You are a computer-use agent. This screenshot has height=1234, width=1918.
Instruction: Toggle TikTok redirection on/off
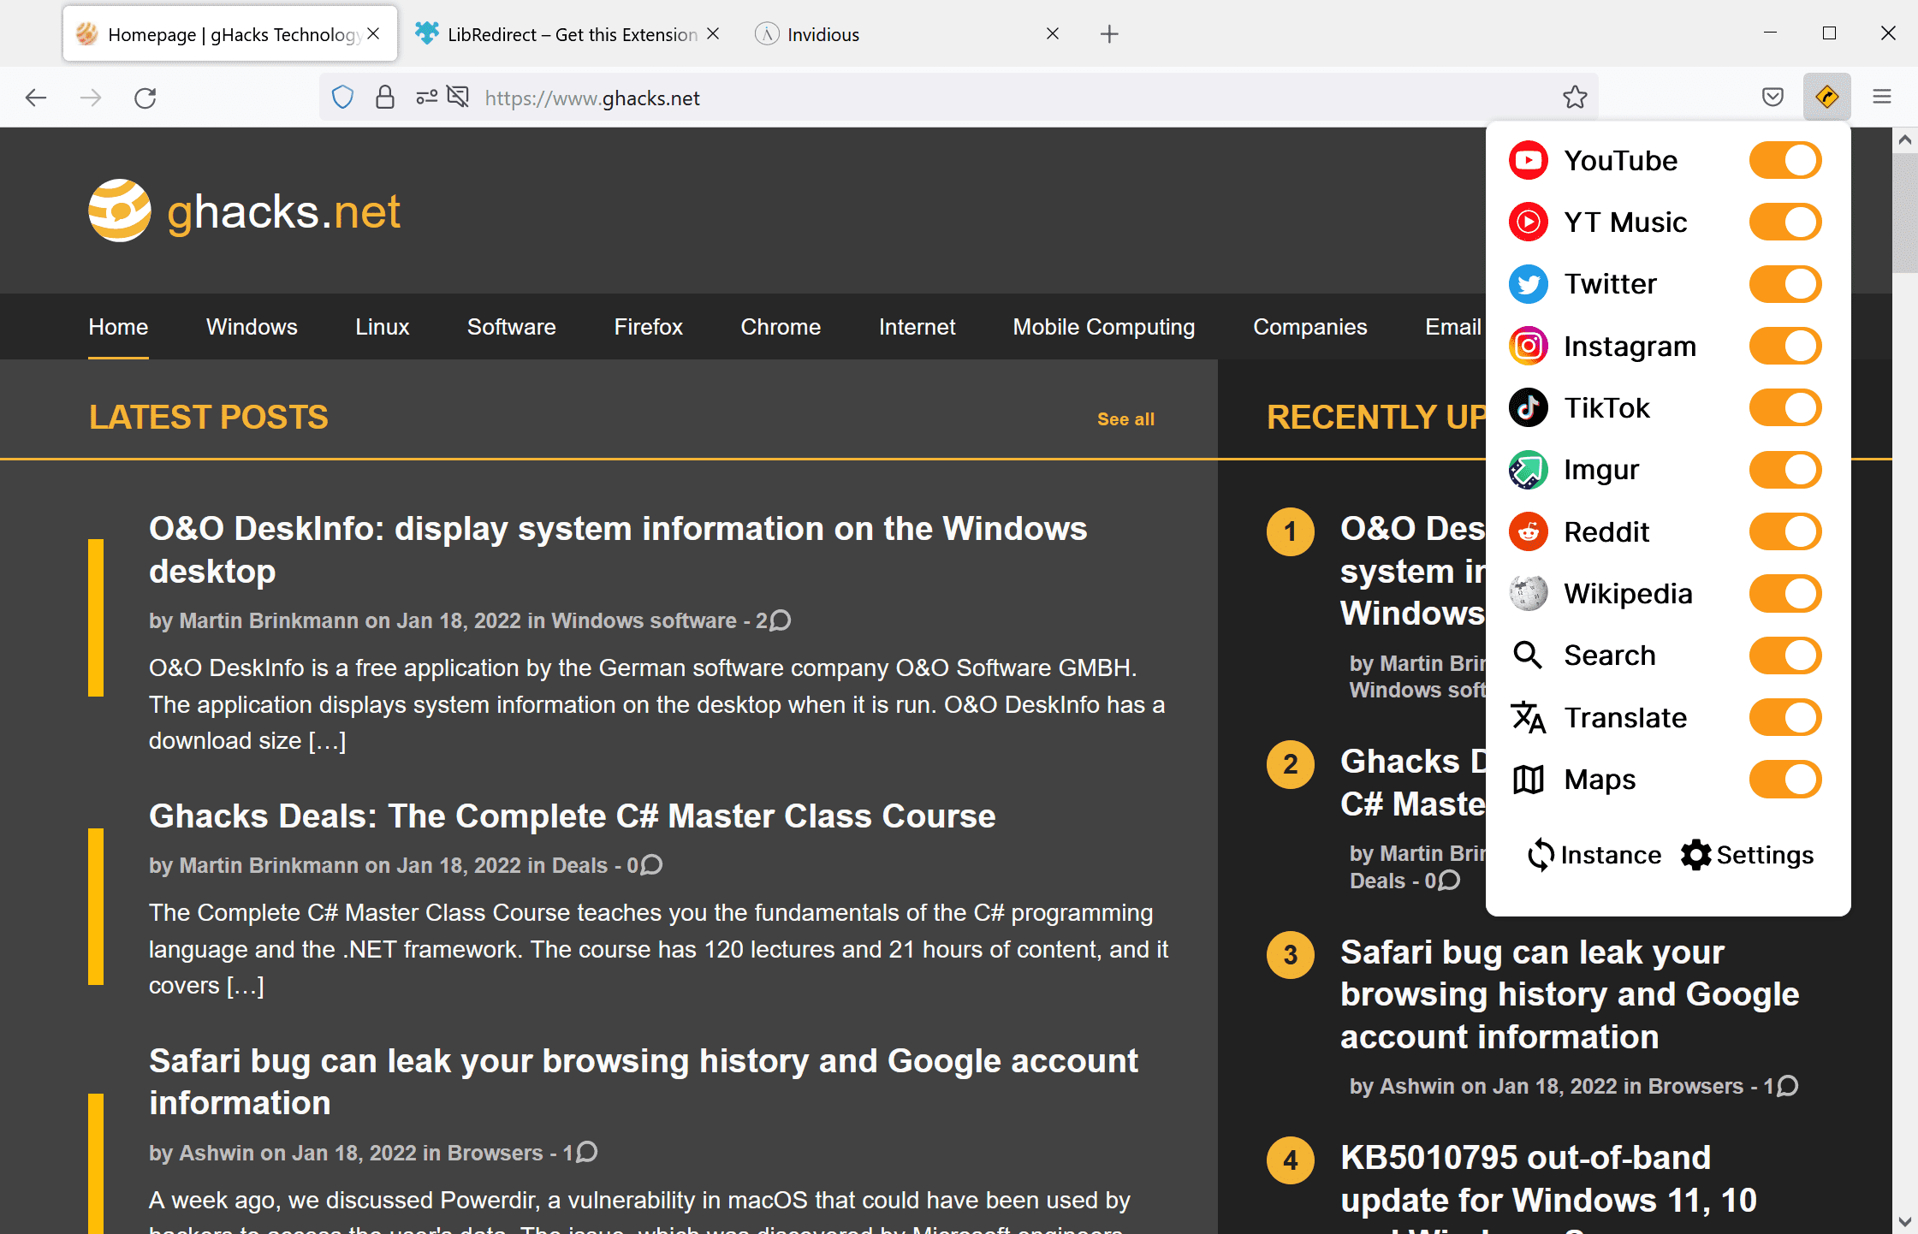click(x=1785, y=408)
